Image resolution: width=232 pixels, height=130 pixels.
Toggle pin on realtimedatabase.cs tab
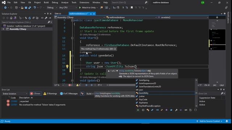[x=91, y=14]
